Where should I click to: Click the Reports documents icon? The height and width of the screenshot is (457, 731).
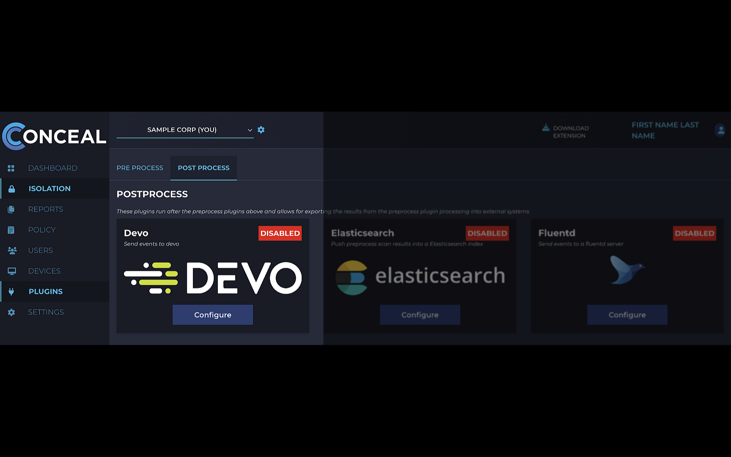(11, 209)
